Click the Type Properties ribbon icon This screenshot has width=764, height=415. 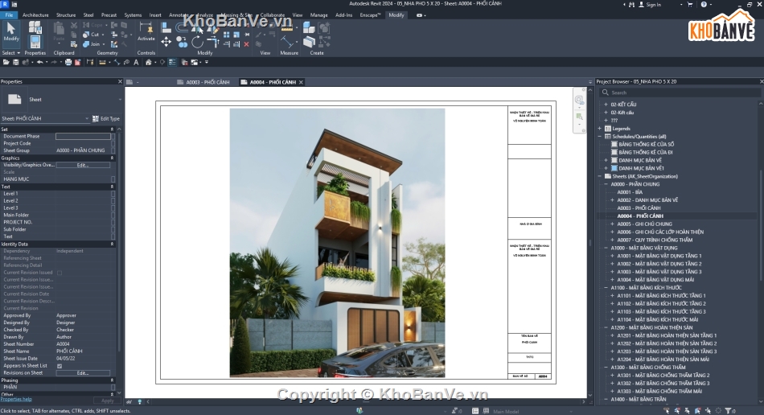[35, 27]
